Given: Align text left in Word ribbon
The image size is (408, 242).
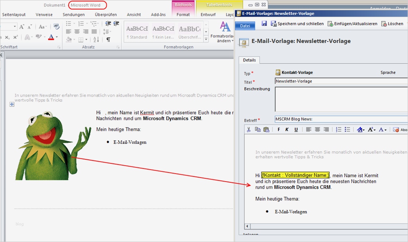Looking at the screenshot, I should 69,32.
